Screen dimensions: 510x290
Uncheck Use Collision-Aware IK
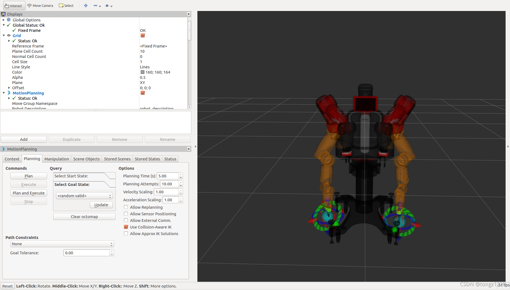coord(126,227)
